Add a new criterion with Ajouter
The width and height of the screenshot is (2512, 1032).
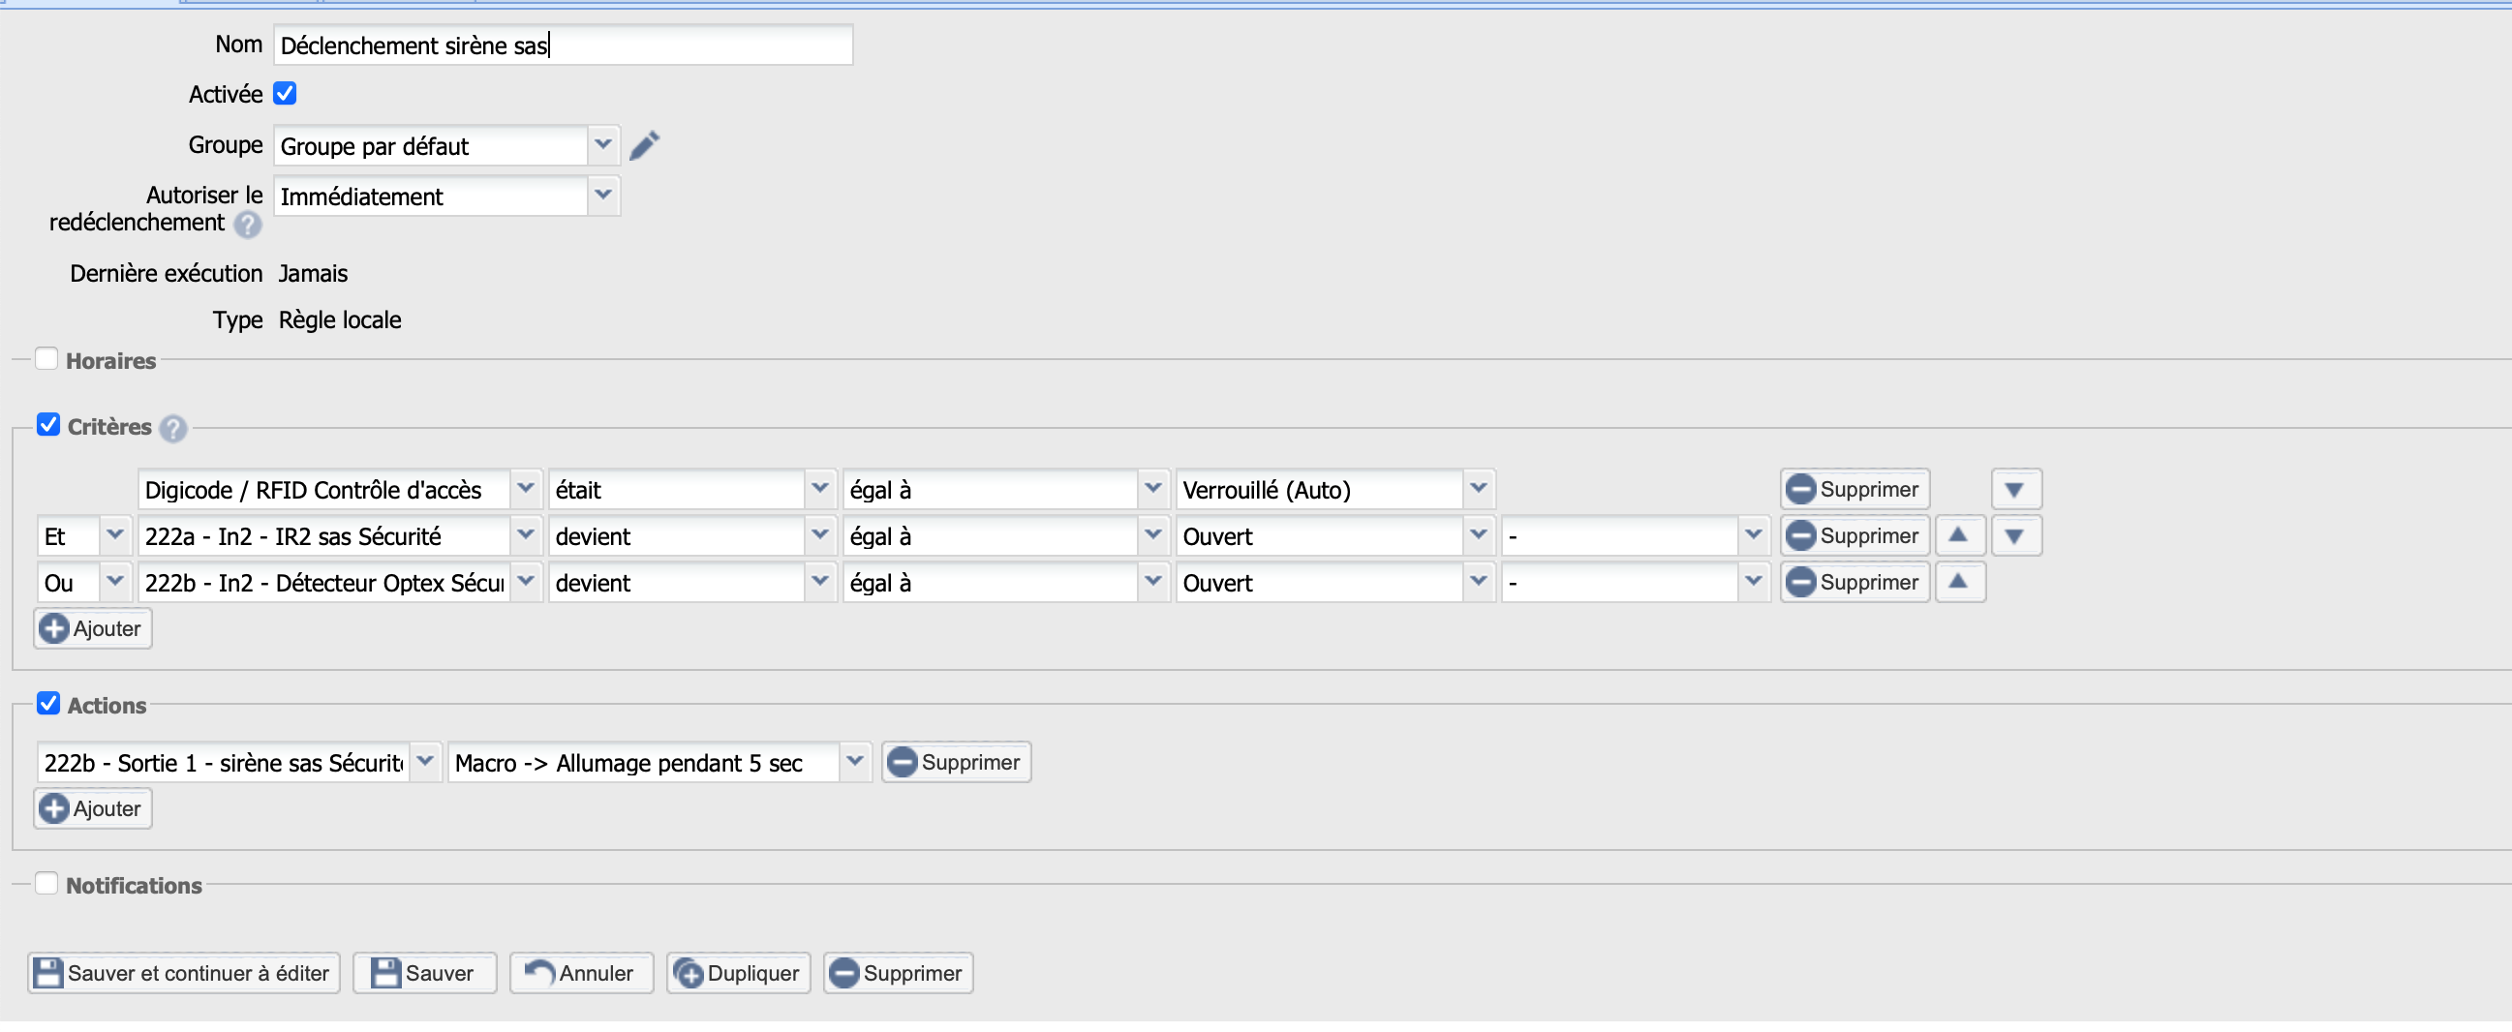pos(94,629)
